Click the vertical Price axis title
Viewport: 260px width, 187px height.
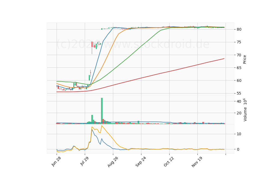click(245, 59)
